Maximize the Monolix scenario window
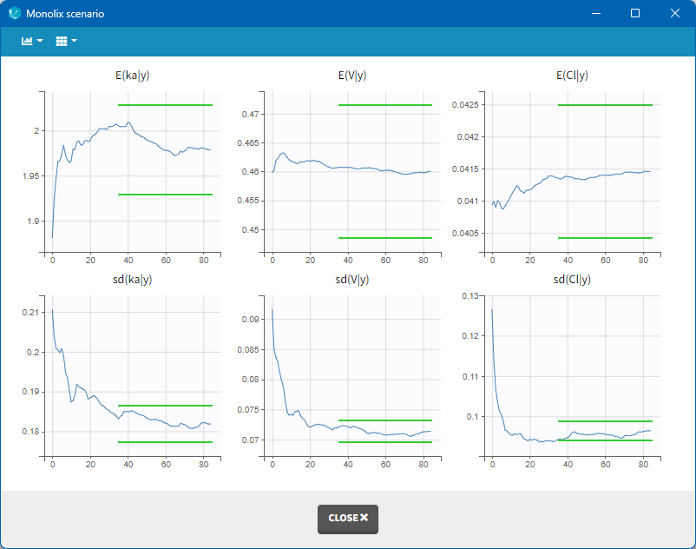Screen dimensions: 696x549 tap(635, 14)
